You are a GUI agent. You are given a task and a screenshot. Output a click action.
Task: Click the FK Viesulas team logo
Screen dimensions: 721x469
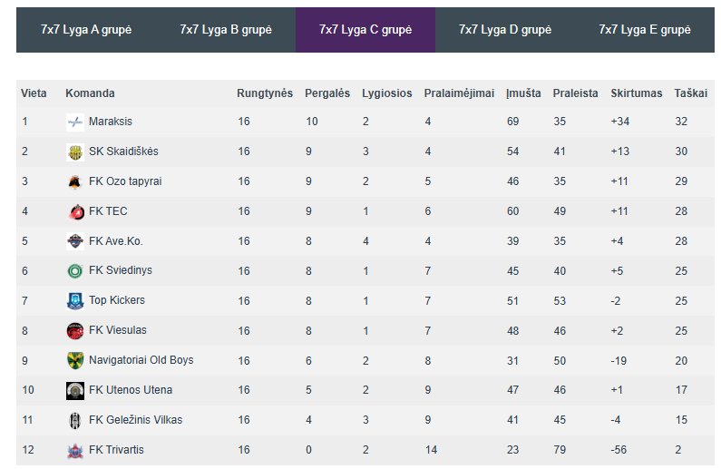tap(75, 331)
